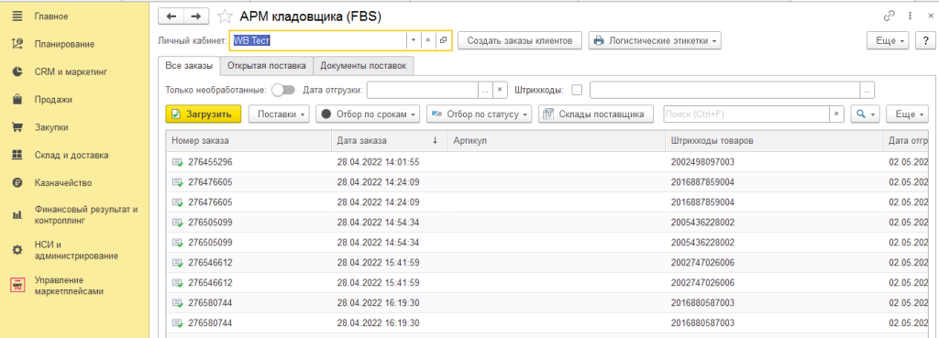Select barcode cell 2002498097003

point(702,162)
